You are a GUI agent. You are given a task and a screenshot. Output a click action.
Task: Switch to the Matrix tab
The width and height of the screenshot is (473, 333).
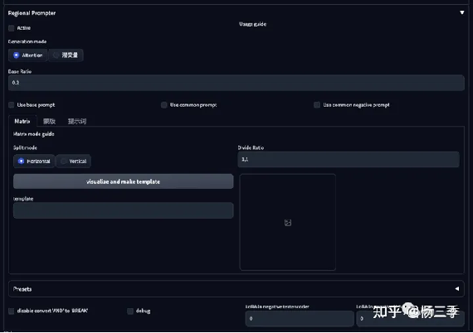point(22,121)
